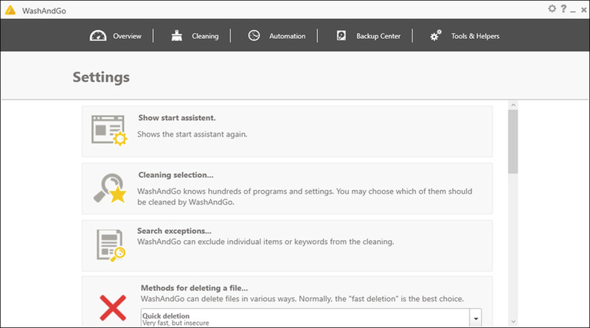
Task: Open Cleaning selection settings
Action: tap(287, 189)
